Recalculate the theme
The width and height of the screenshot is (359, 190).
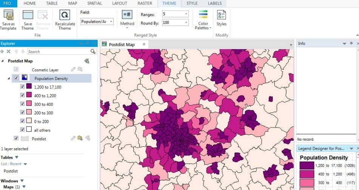[65, 15]
